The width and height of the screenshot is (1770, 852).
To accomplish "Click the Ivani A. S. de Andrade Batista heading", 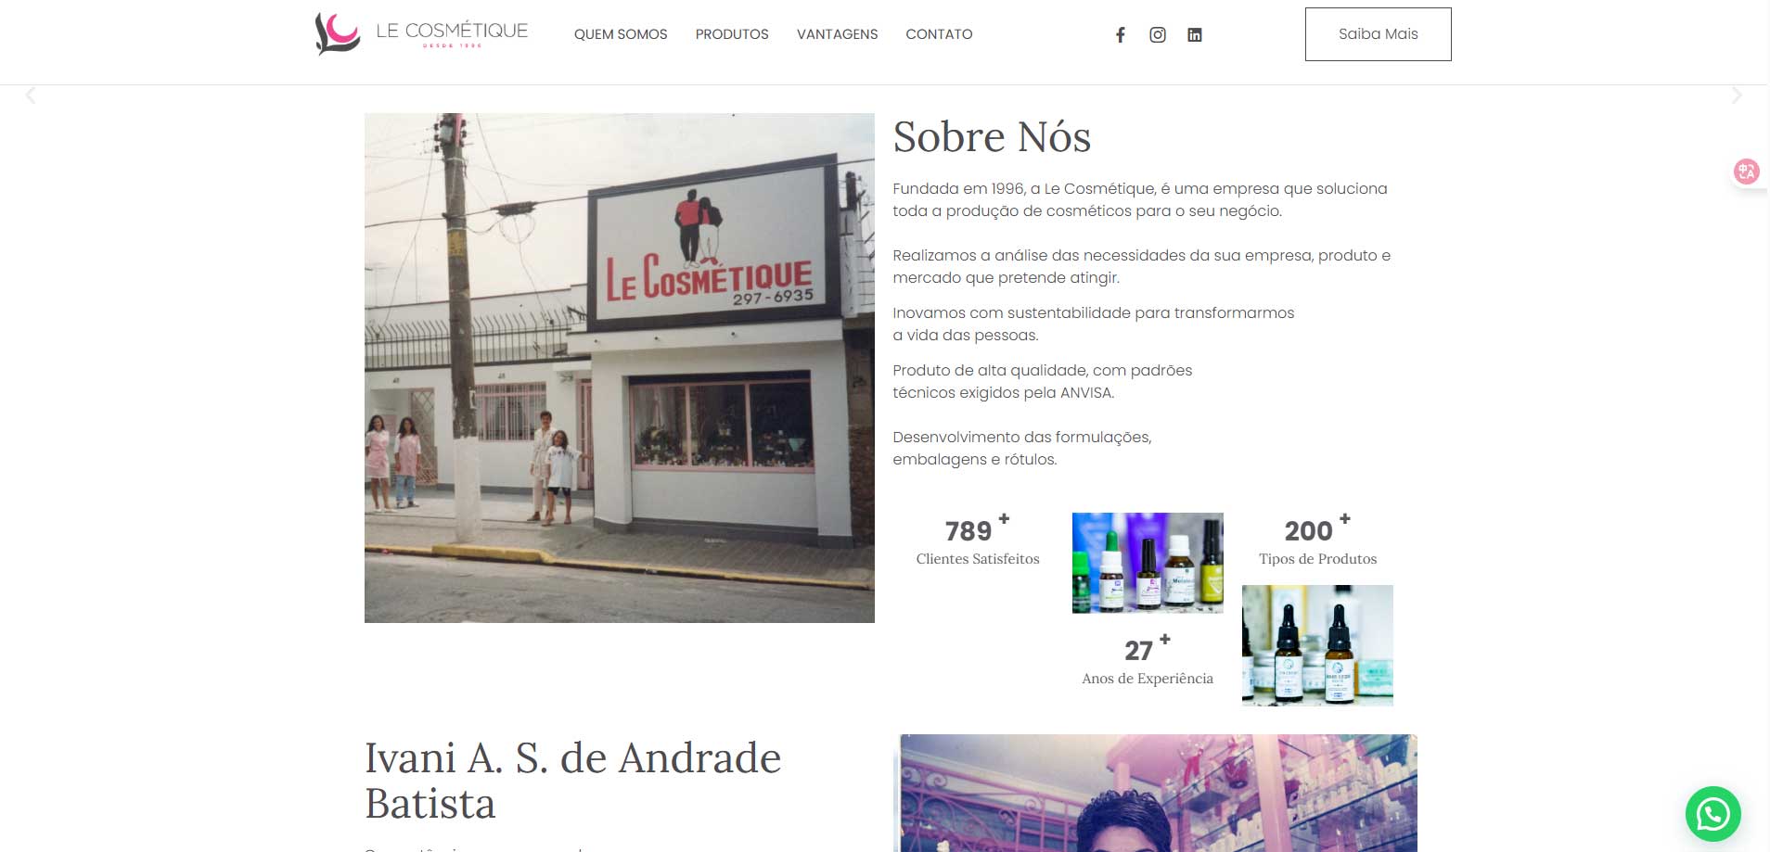I will tap(572, 780).
